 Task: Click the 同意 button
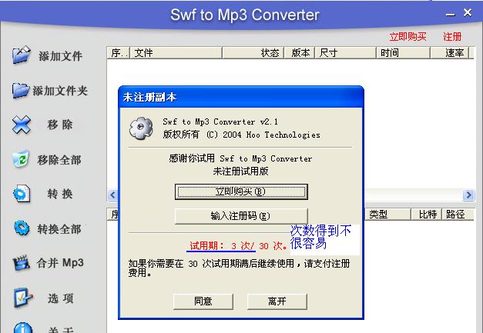(x=203, y=301)
